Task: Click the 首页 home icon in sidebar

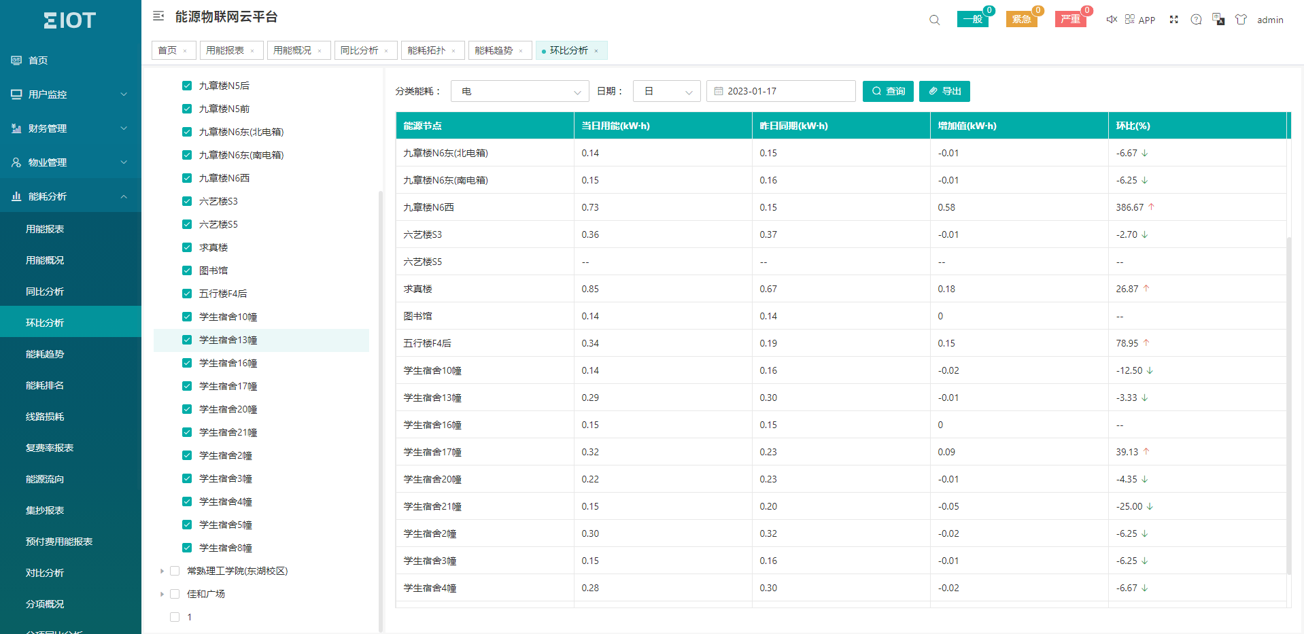Action: point(16,60)
